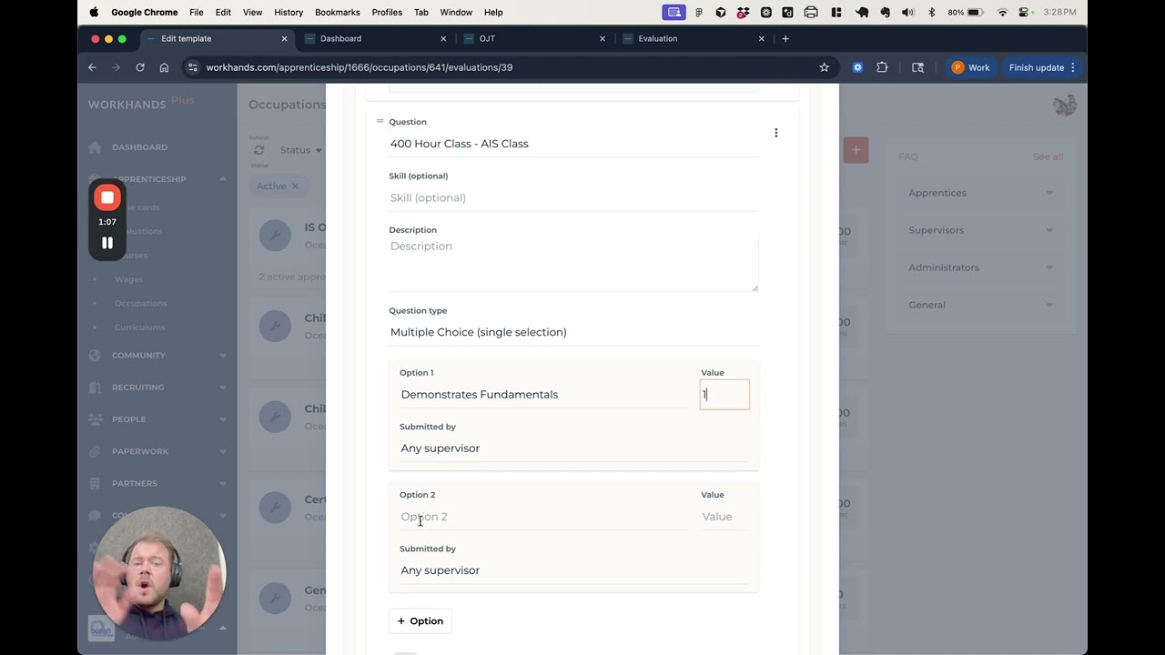Viewport: 1165px width, 655px height.
Task: Open the question's three-dot options menu
Action: 775,133
